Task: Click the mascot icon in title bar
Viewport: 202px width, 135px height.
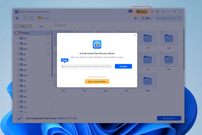Action: tap(130, 11)
